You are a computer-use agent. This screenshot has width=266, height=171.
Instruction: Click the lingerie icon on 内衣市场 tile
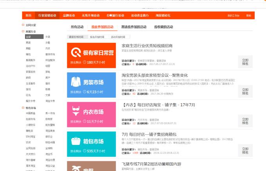tap(75, 112)
